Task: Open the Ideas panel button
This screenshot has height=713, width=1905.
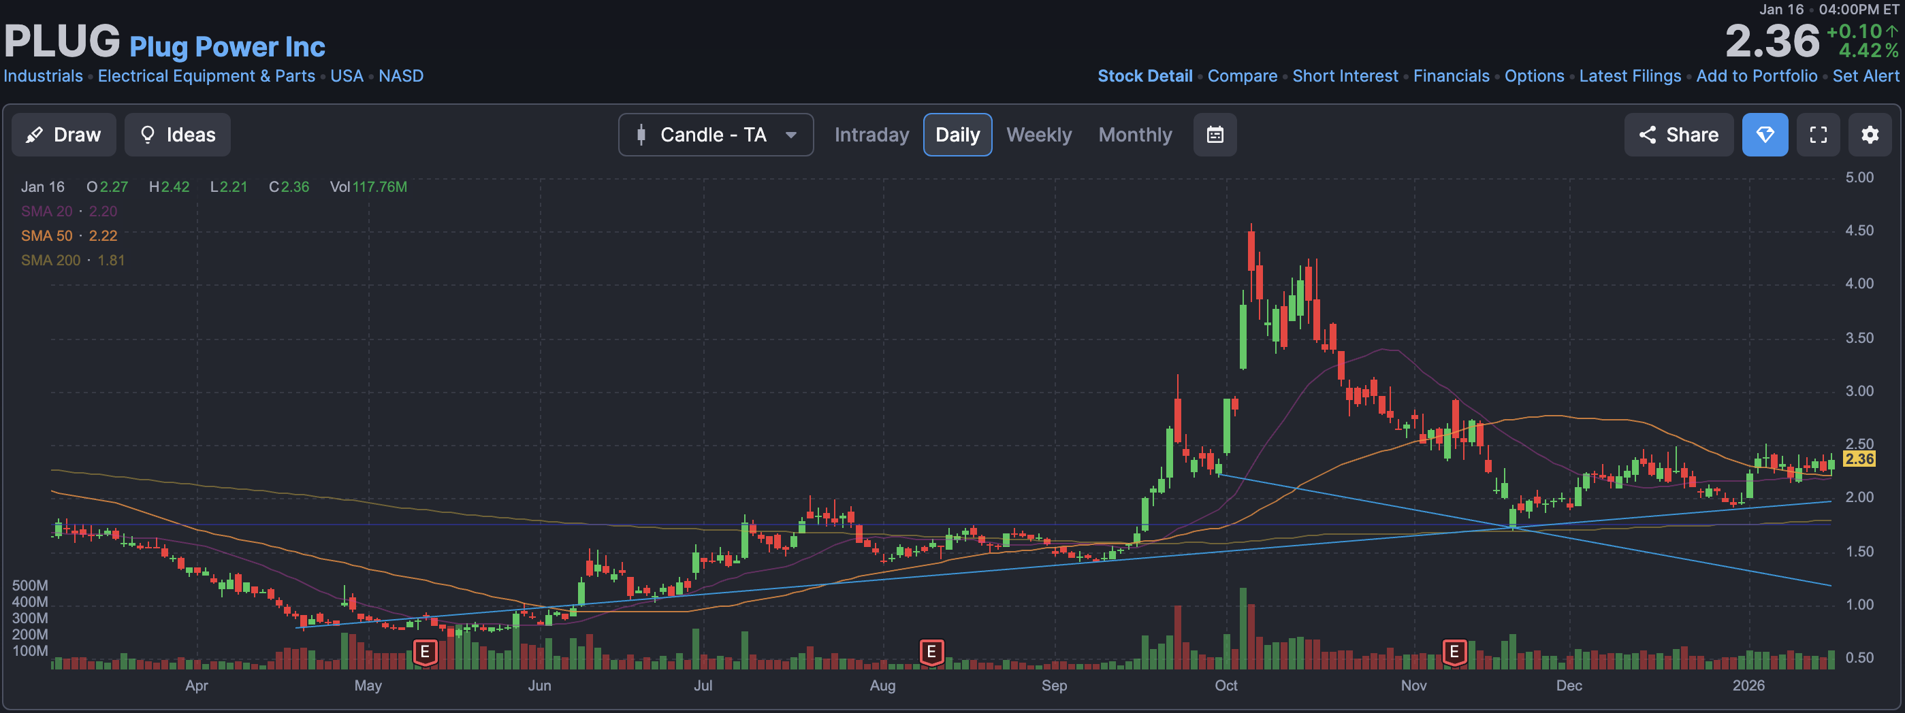Action: (x=178, y=135)
